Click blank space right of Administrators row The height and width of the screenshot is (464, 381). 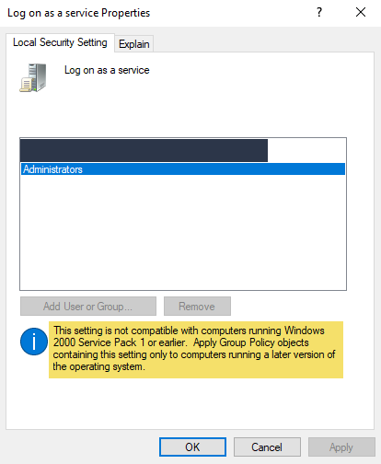point(214,169)
